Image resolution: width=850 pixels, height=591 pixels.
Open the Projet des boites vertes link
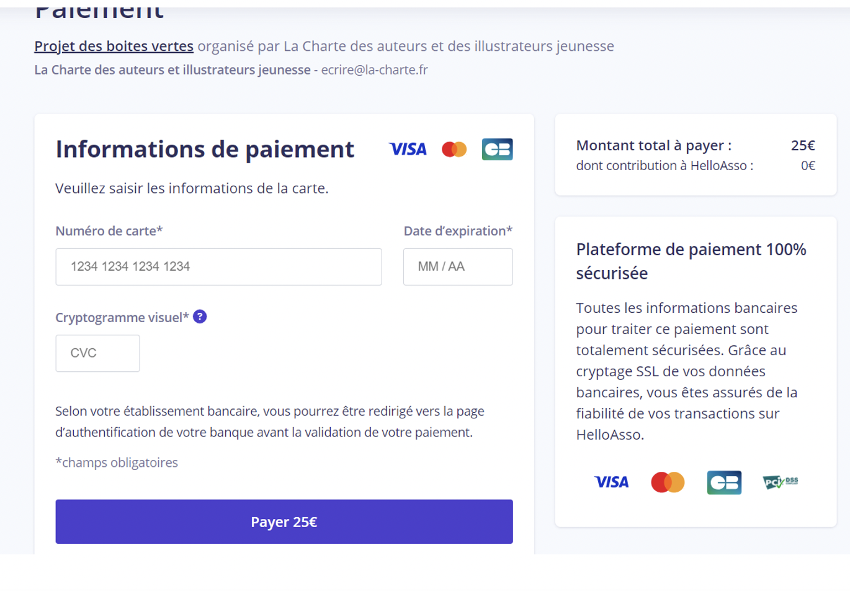pos(114,46)
